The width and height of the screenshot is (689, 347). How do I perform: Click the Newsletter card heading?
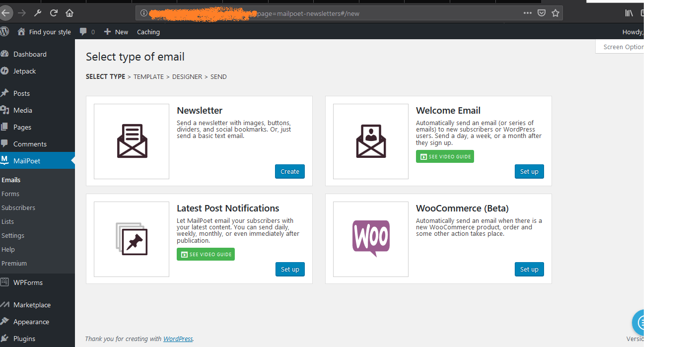pyautogui.click(x=200, y=110)
